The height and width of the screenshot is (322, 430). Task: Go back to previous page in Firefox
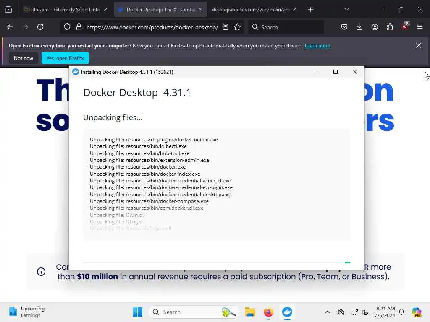click(10, 27)
